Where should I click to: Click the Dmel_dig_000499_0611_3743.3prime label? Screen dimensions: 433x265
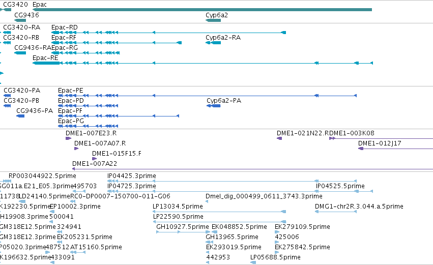[264, 196]
